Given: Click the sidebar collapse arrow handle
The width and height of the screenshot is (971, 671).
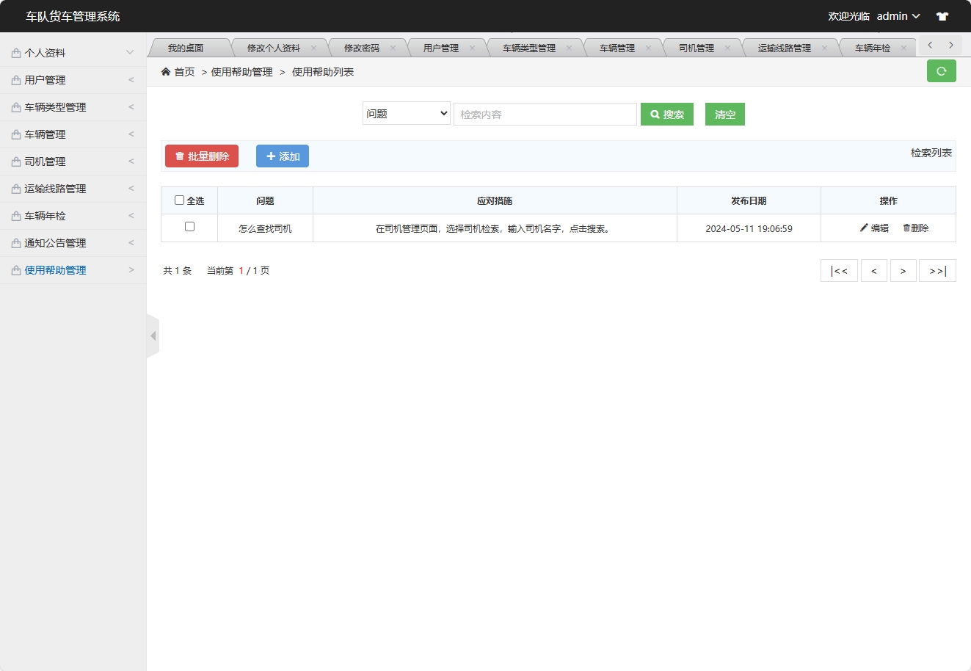Looking at the screenshot, I should [x=153, y=335].
